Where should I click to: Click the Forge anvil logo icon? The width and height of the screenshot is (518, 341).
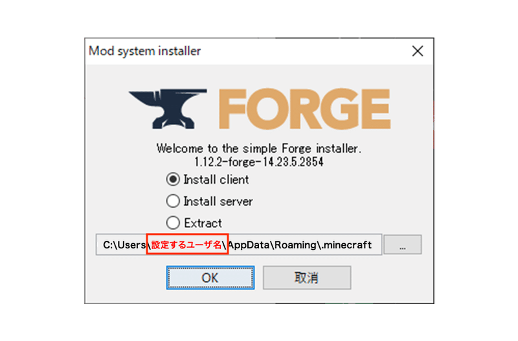pyautogui.click(x=168, y=109)
